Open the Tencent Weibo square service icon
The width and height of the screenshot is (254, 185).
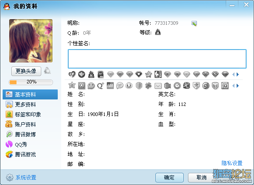[x=82, y=86]
